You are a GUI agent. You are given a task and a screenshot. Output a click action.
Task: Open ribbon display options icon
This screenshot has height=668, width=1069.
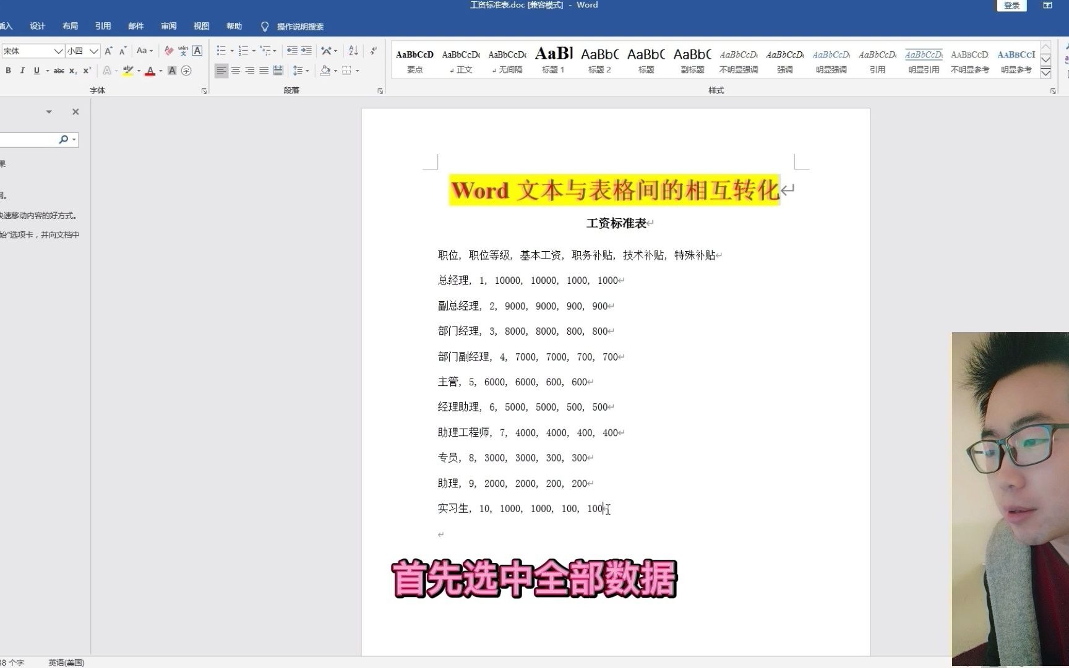[x=1047, y=5]
